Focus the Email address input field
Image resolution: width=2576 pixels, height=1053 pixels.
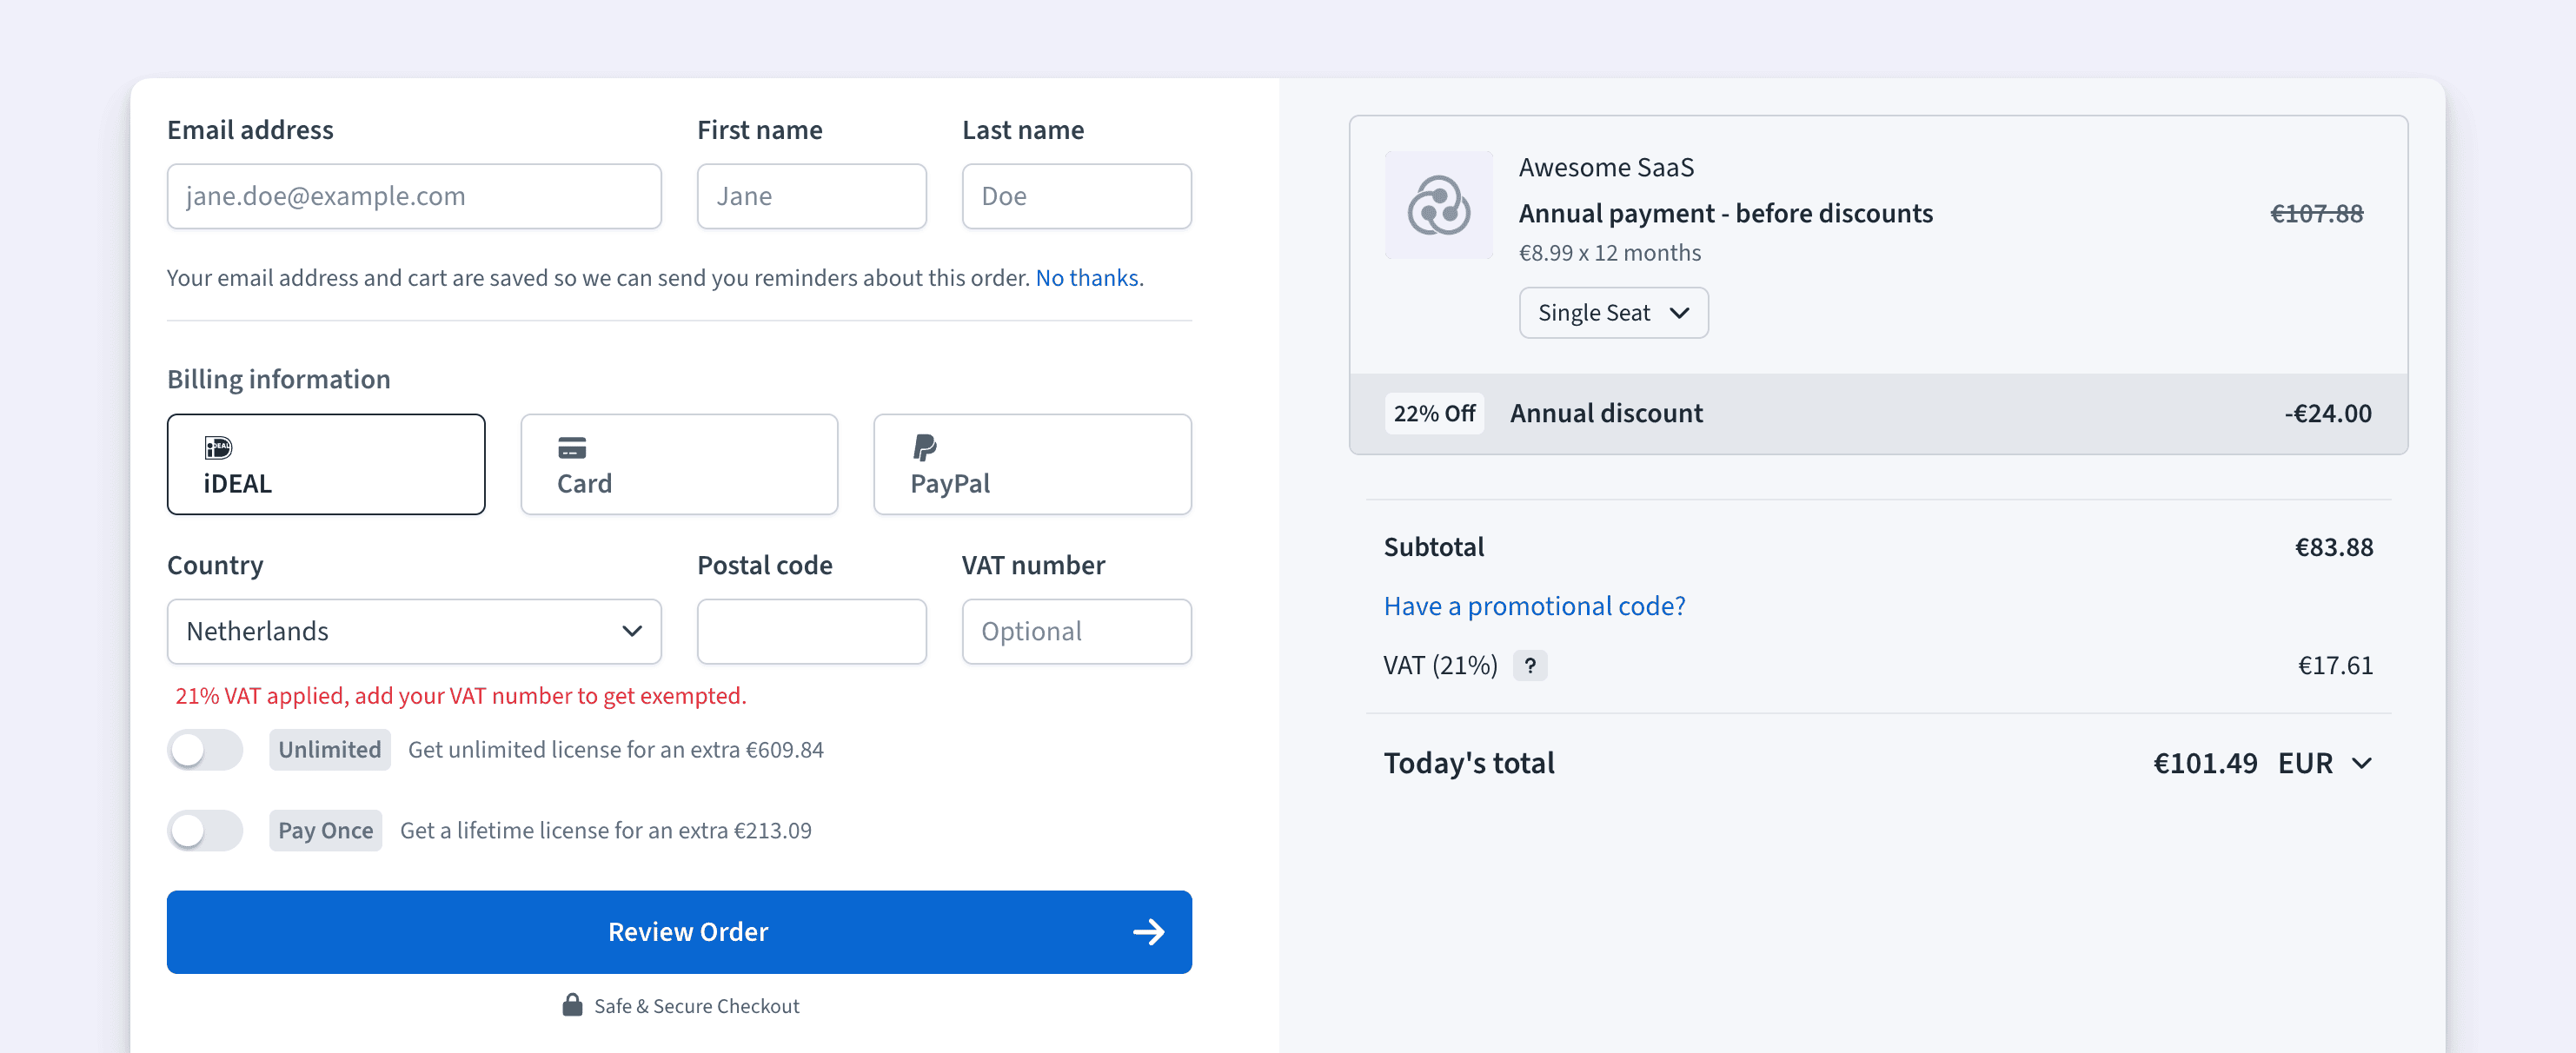point(414,196)
